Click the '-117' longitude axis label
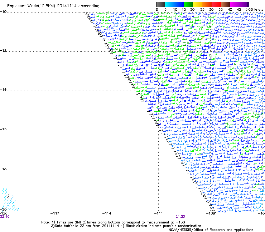Image resolution: width=265 pixels, height=232 pixels. [x=55, y=213]
